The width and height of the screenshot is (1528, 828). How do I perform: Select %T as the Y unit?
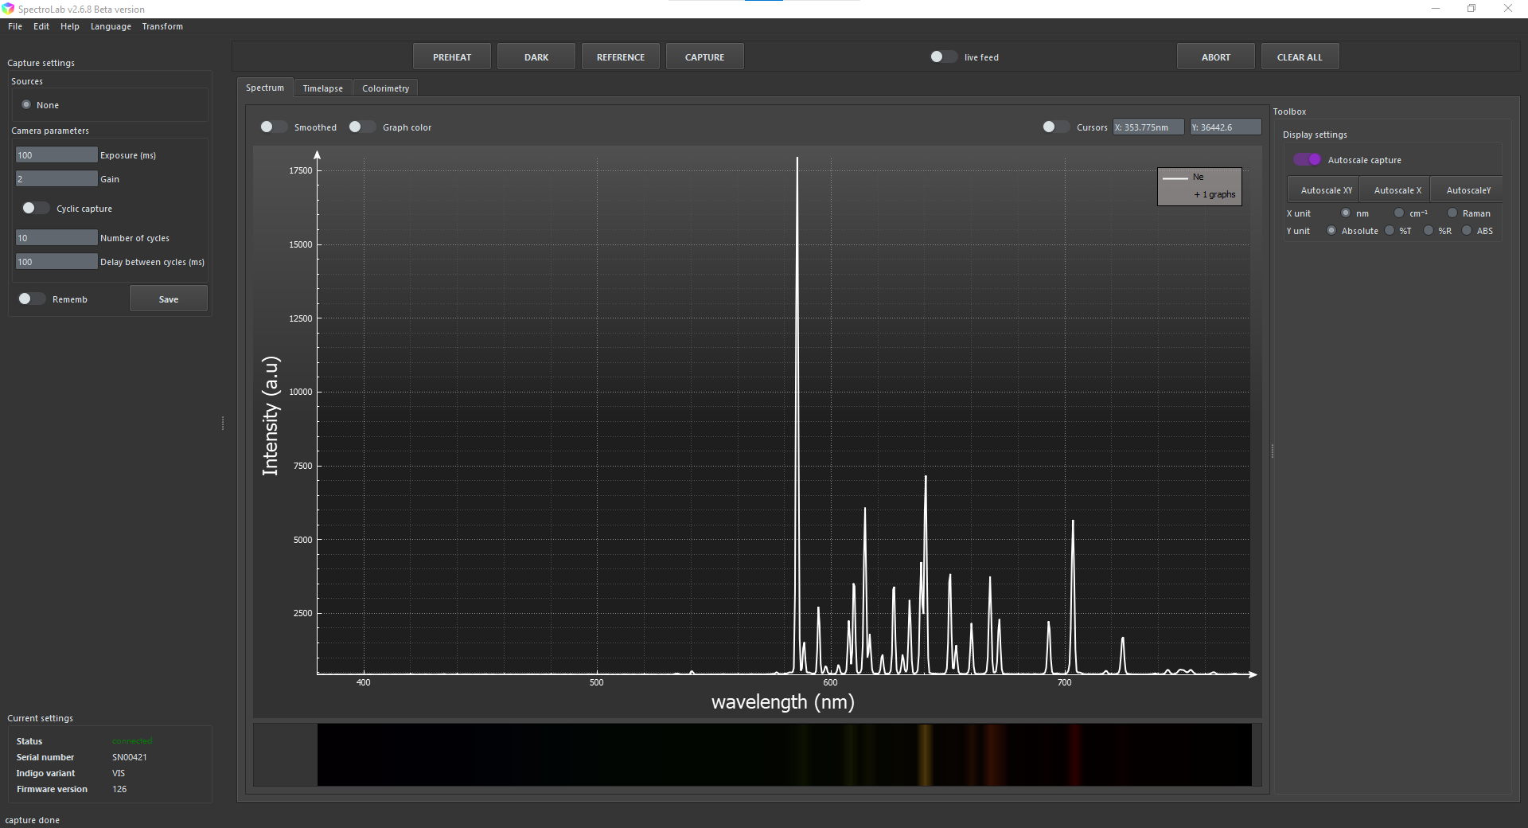tap(1390, 230)
